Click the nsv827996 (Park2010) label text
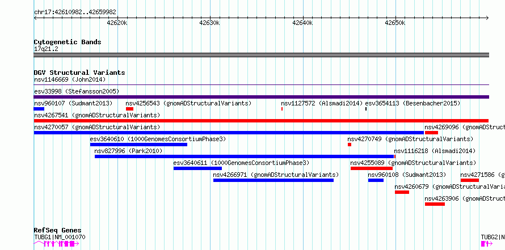The height and width of the screenshot is (250, 505). (128, 151)
